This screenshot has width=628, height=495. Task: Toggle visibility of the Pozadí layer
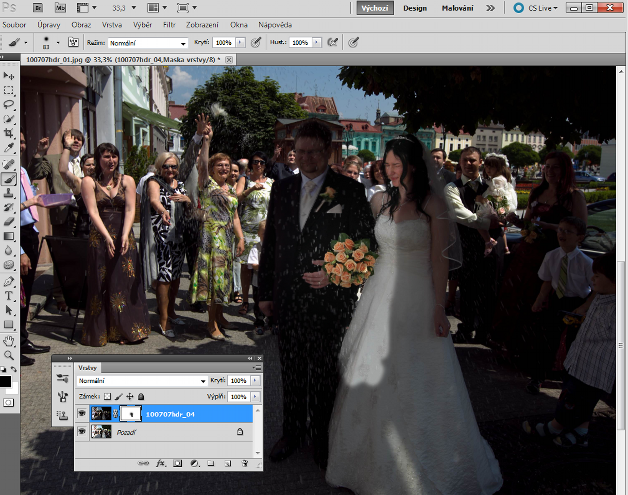(x=82, y=432)
